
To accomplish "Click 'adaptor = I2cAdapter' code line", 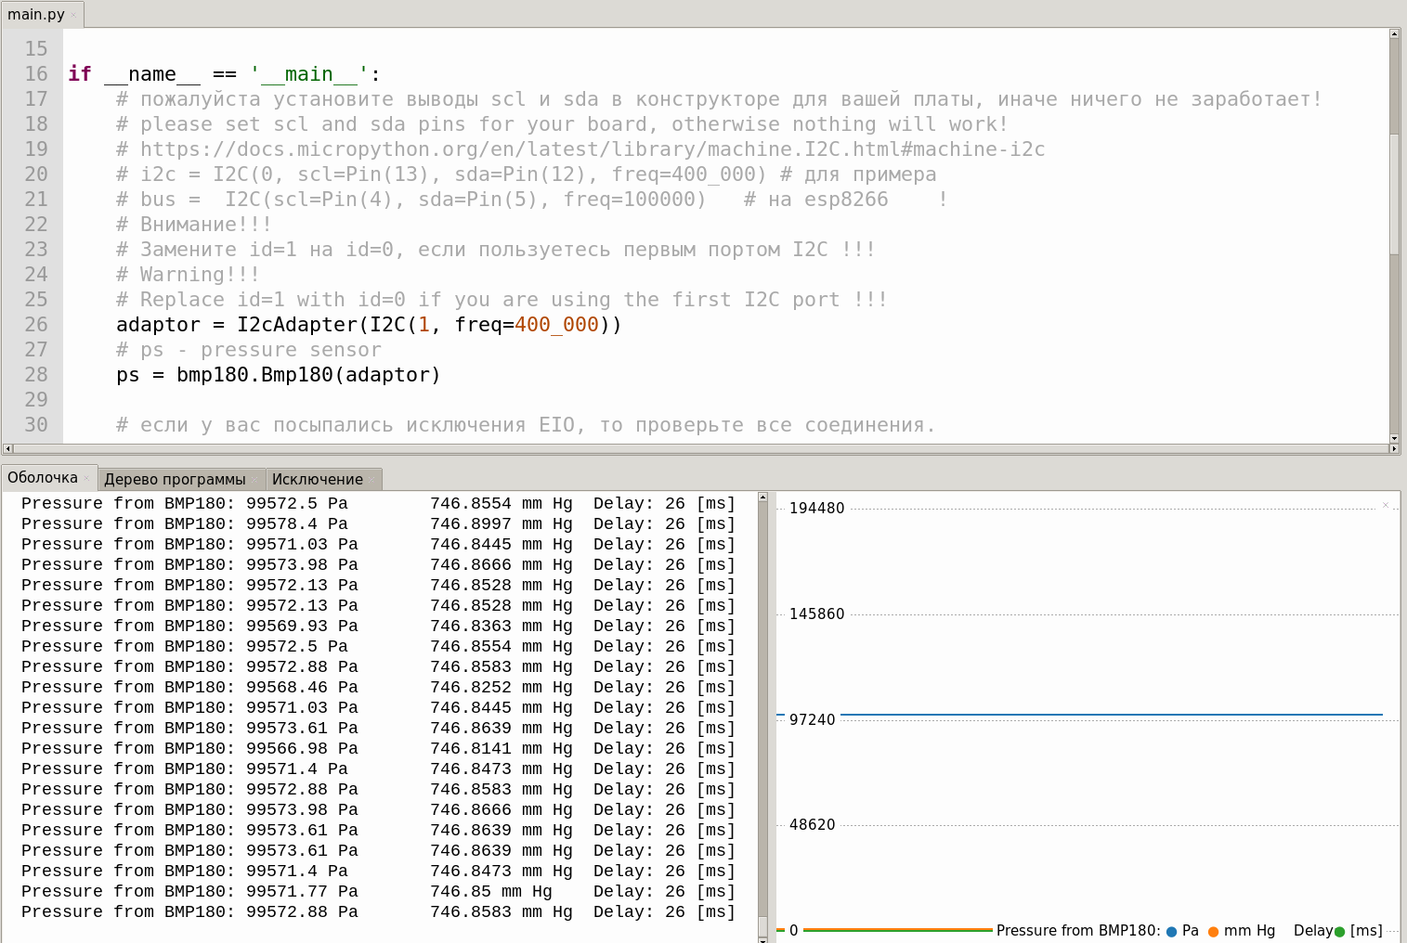I will click(x=369, y=325).
